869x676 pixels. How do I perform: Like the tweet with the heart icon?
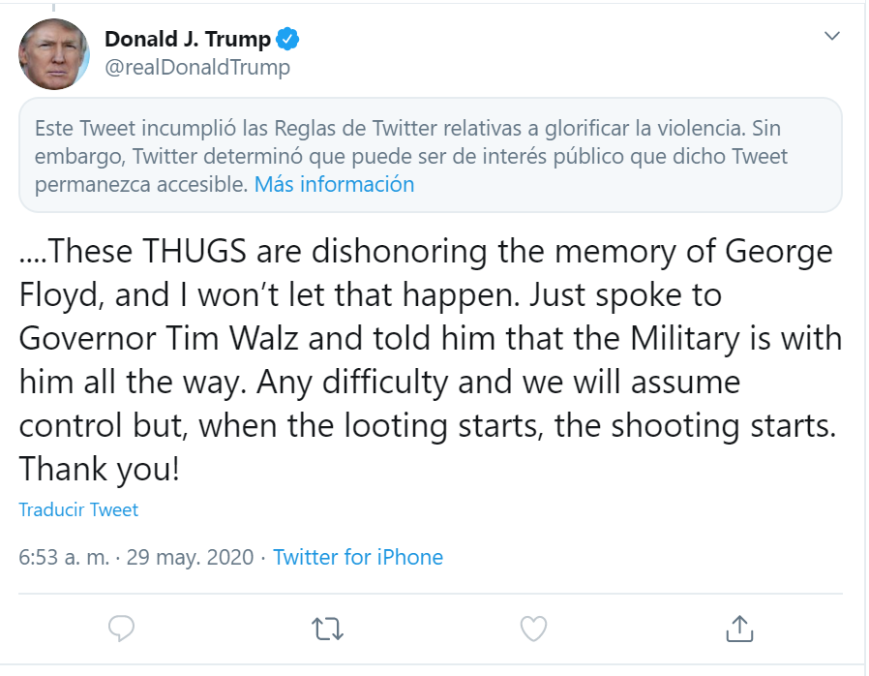(533, 630)
